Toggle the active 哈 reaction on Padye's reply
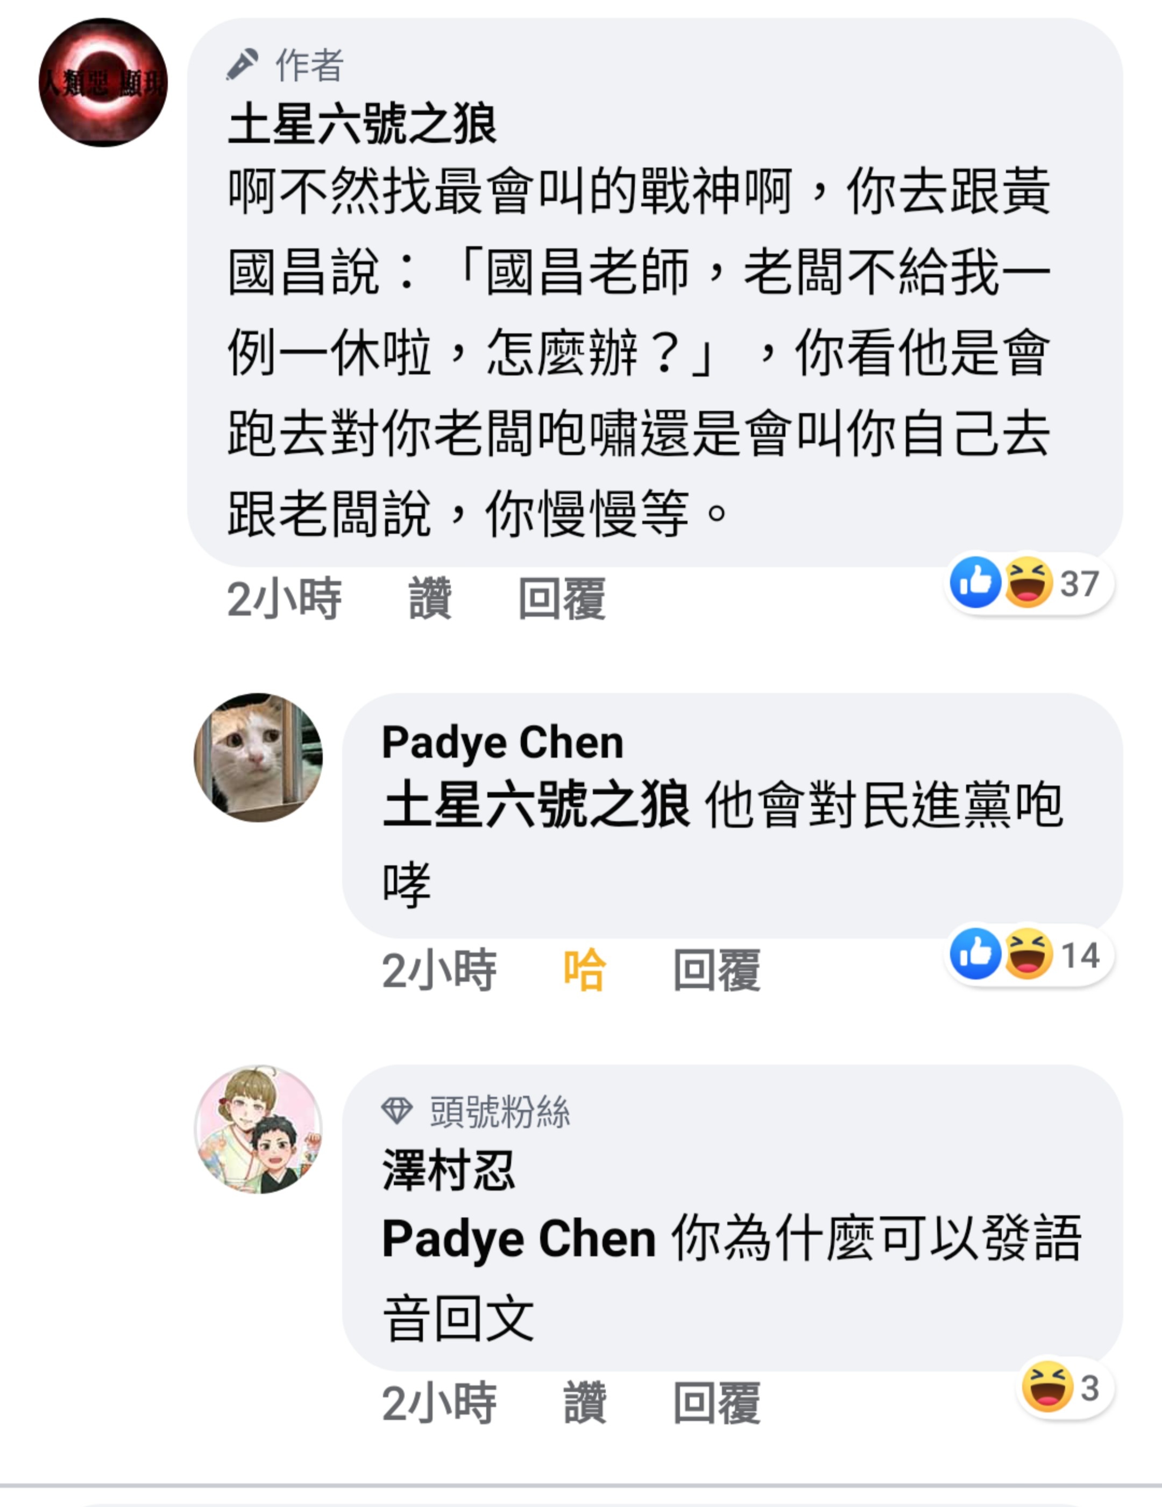This screenshot has width=1162, height=1507. point(585,970)
